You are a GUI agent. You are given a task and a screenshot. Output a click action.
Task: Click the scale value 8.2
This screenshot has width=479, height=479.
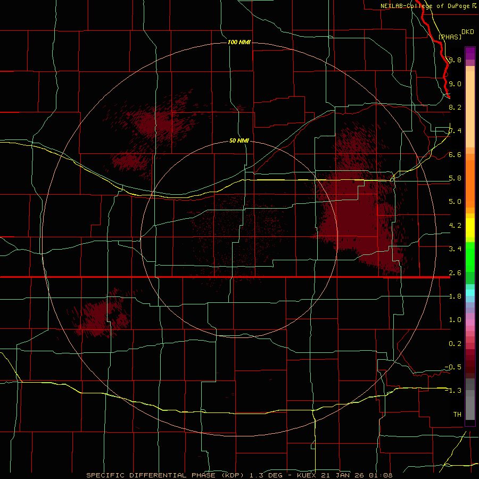tap(455, 107)
